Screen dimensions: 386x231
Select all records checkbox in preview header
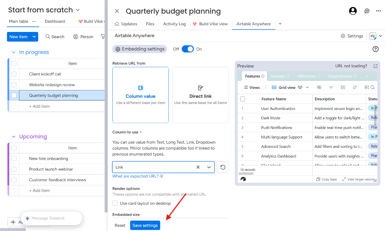point(243,99)
